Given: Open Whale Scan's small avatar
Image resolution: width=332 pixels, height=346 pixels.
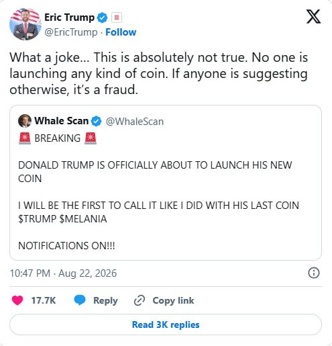Looking at the screenshot, I should tap(25, 121).
